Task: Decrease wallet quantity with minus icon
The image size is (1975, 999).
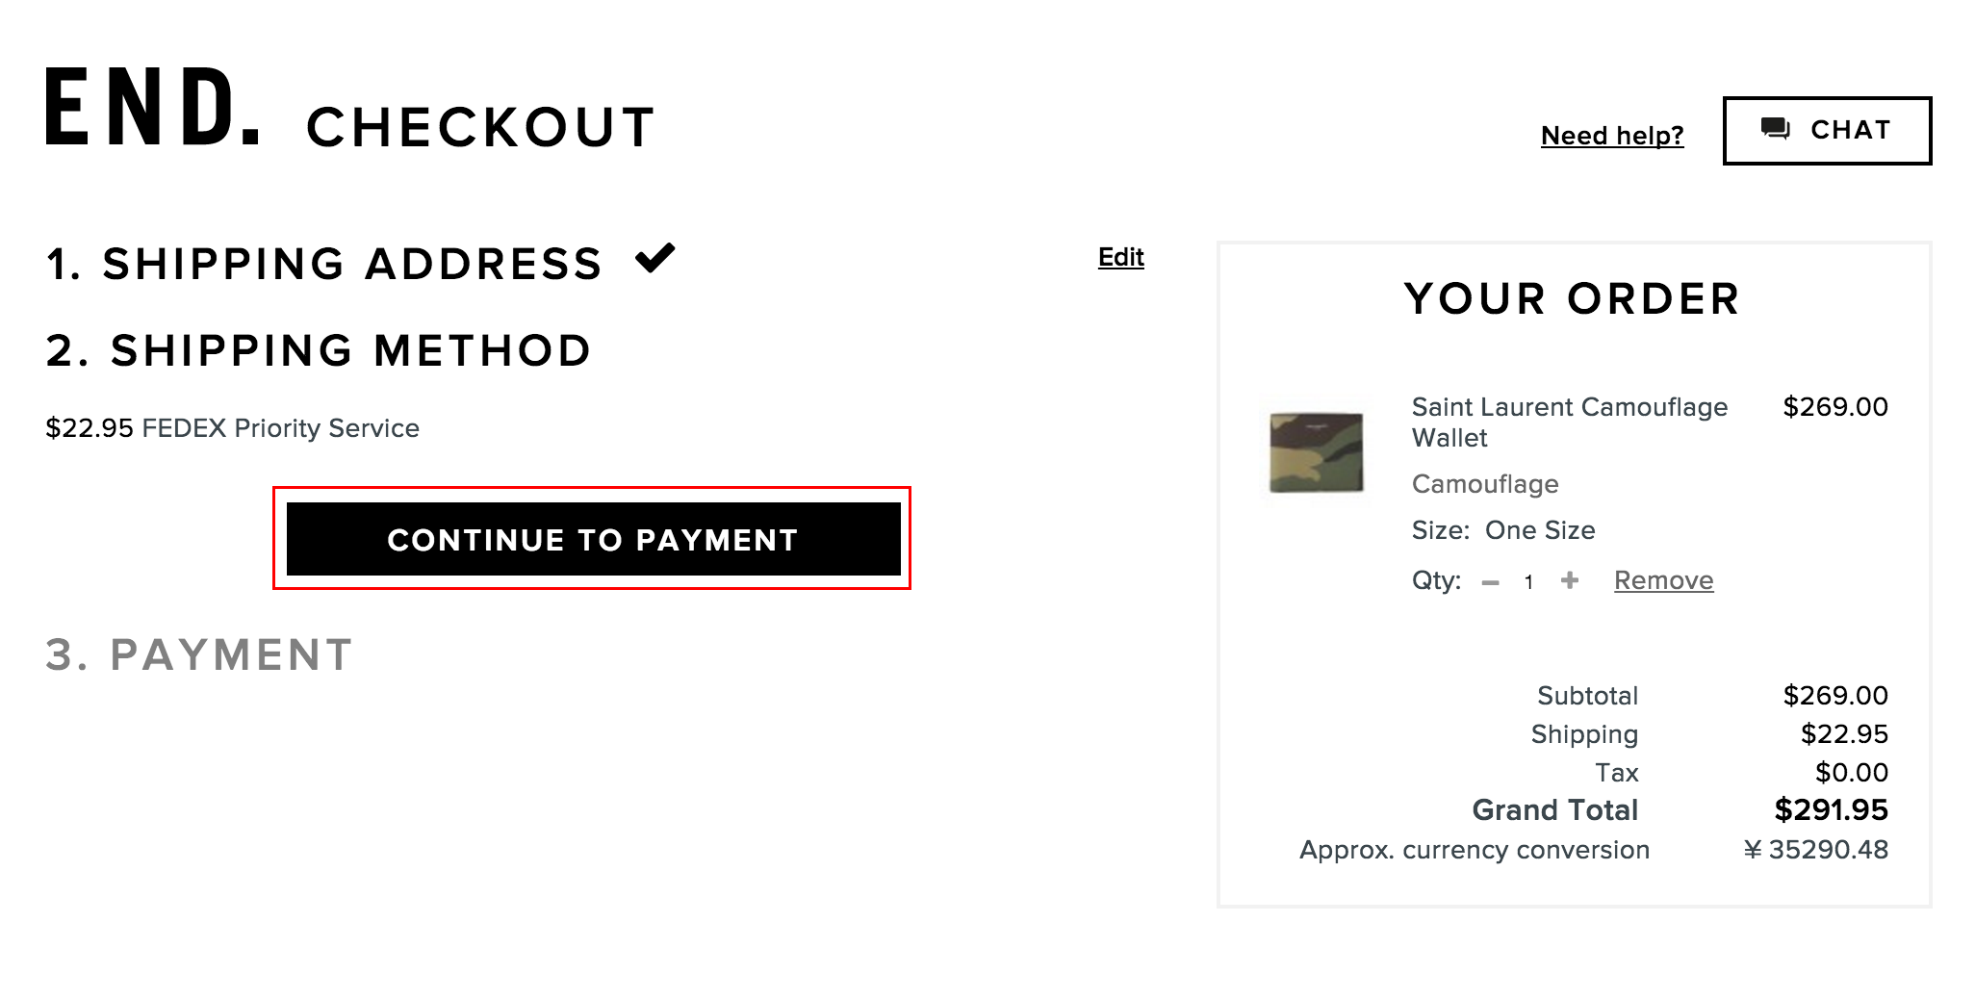Action: click(1490, 582)
